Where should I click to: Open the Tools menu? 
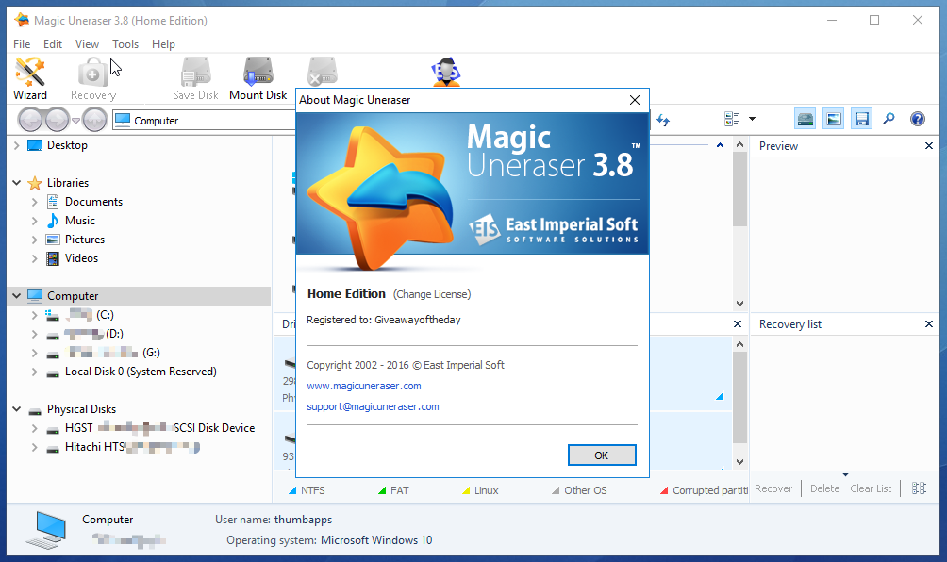pyautogui.click(x=125, y=44)
